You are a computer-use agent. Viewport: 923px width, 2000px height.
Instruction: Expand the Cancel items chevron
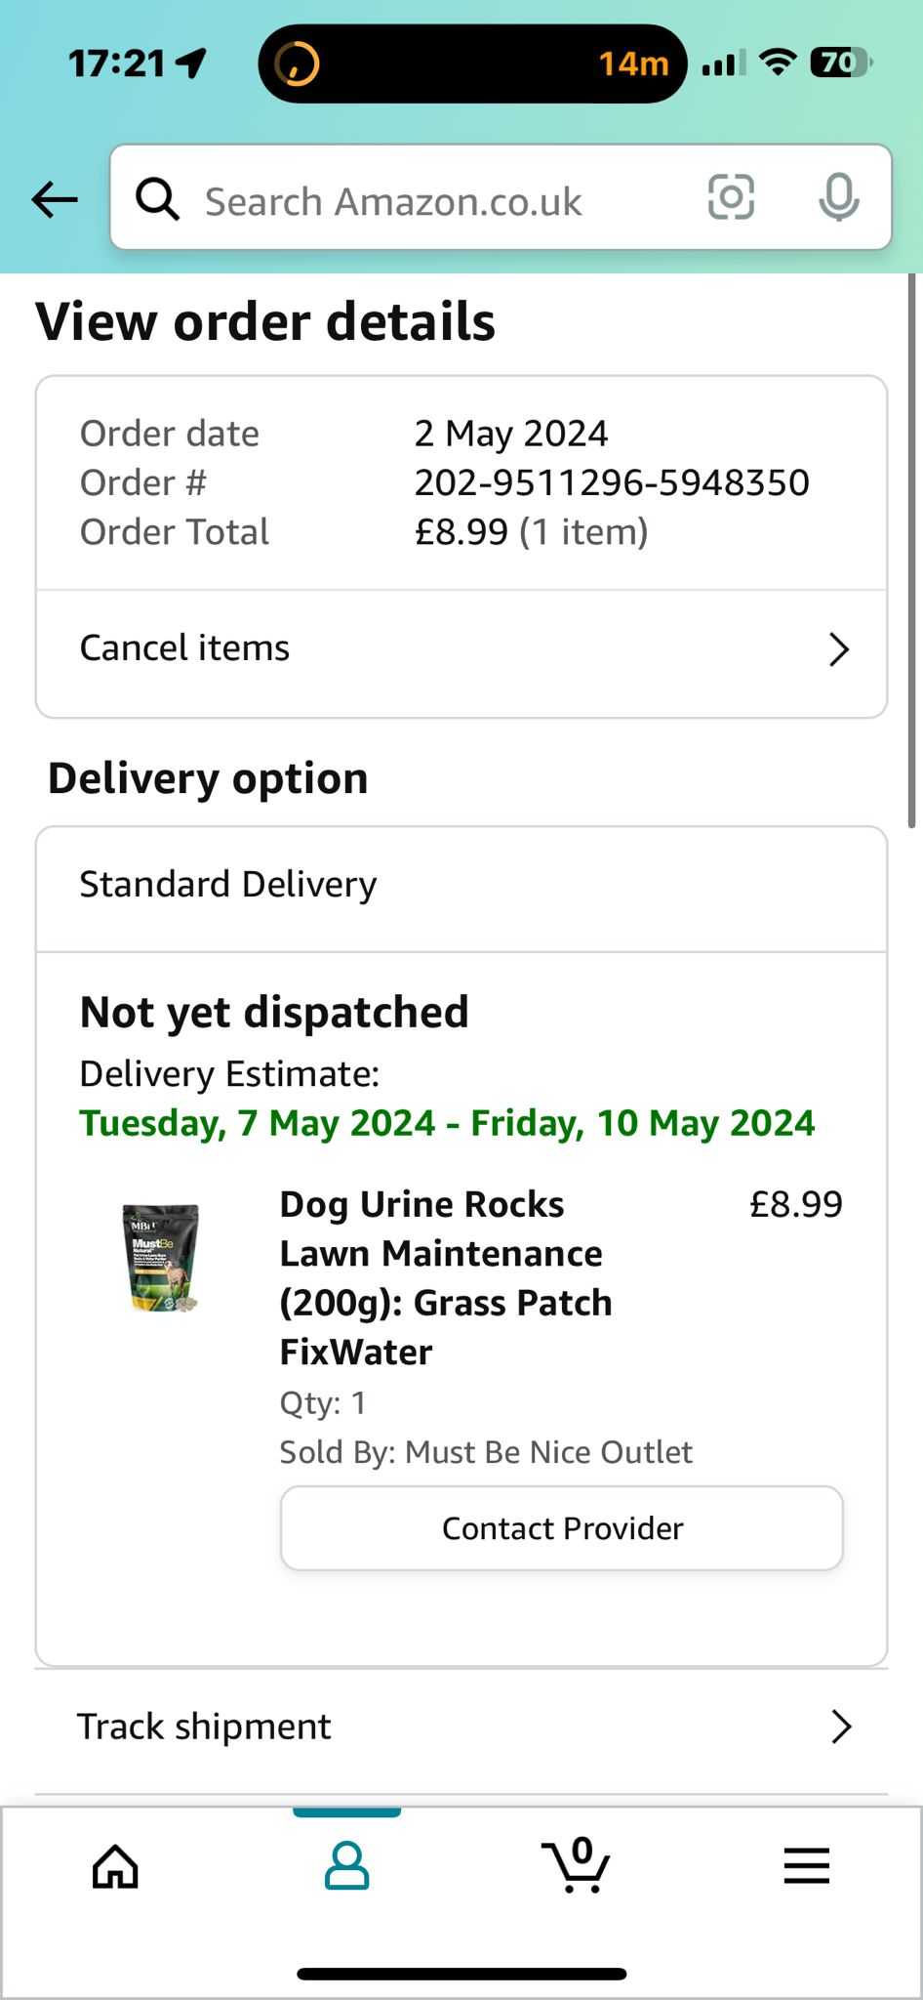point(839,649)
